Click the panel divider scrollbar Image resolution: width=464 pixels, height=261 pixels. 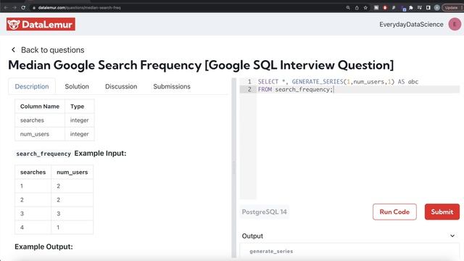(x=234, y=167)
